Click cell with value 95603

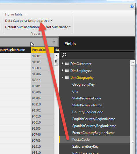pyautogui.click(x=42, y=68)
